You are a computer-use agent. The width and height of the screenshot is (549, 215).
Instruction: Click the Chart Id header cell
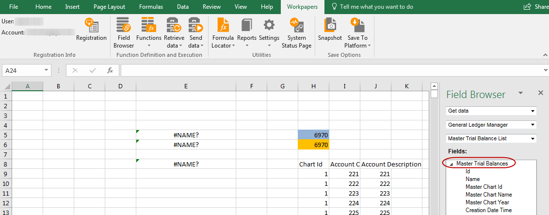pos(313,164)
